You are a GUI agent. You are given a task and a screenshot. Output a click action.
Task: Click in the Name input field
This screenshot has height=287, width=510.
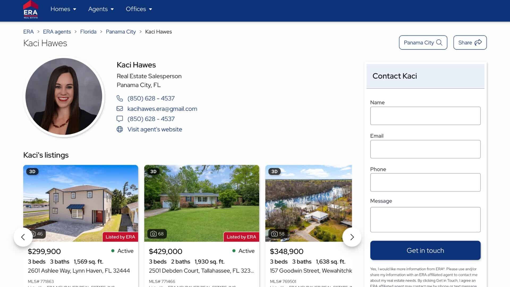pos(425,116)
